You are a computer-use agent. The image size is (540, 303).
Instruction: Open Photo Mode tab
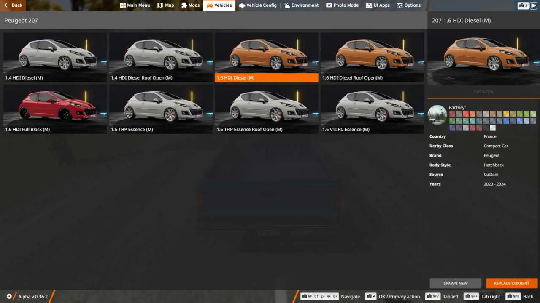pos(342,5)
